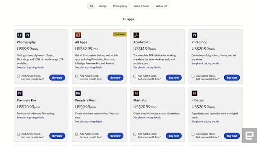Screen dimensions: 260x146
Task: Buy now the Photography plan
Action: click(57, 77)
